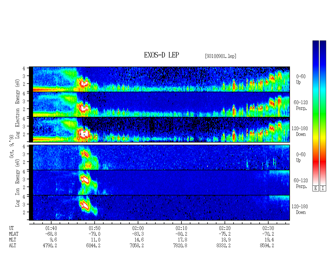
Task: Click the [93100901.lep] file label
Action: pos(221,56)
